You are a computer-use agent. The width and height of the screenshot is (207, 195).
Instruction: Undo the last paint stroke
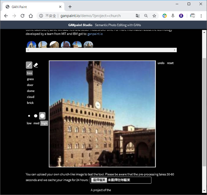(161, 63)
